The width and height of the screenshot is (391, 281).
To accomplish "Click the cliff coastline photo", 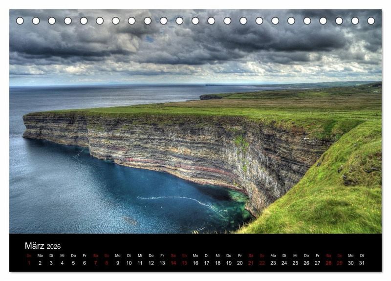I will coord(195,121).
